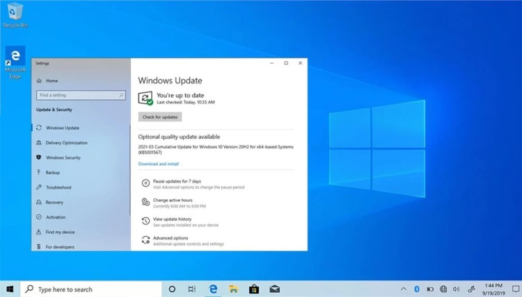The width and height of the screenshot is (522, 297).
Task: Click the Home icon in Settings
Action: (39, 81)
